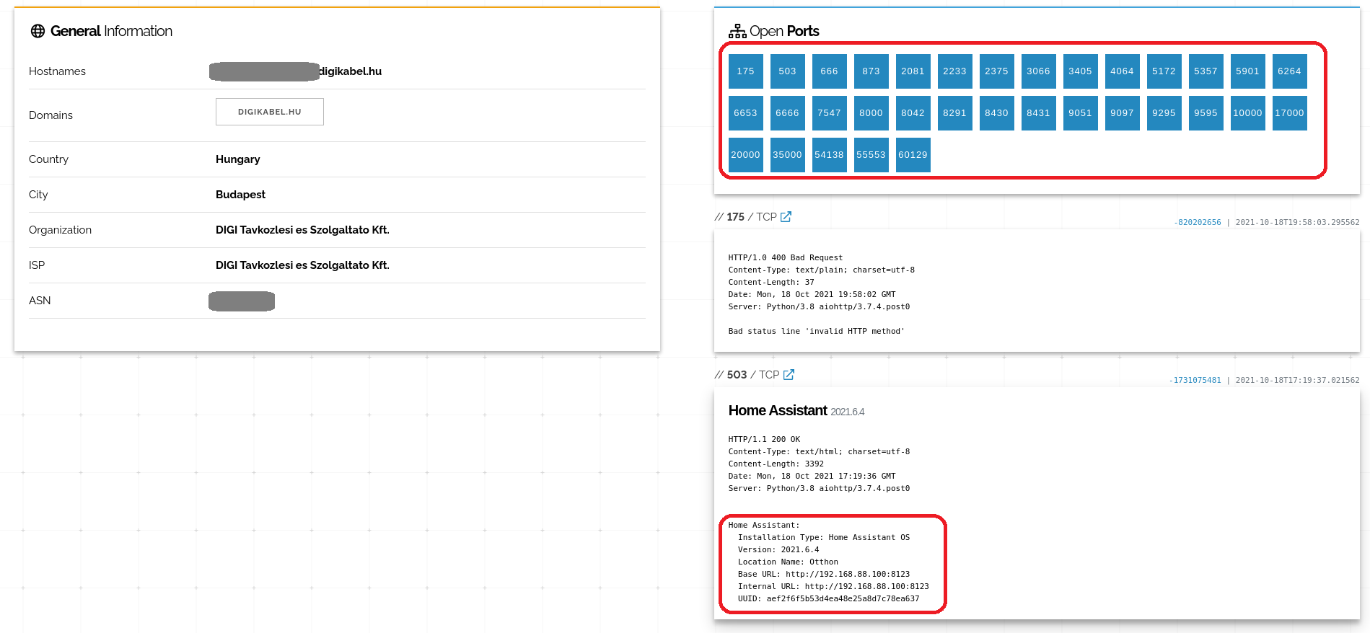This screenshot has height=633, width=1370.
Task: Click the Home Assistant 2021.6.4 heading
Action: (x=796, y=410)
